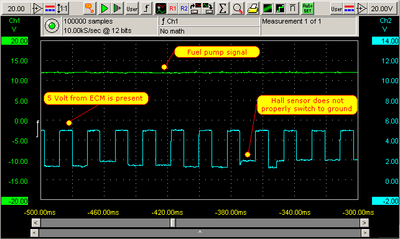
Task: Click the right User settings button
Action: click(337, 9)
